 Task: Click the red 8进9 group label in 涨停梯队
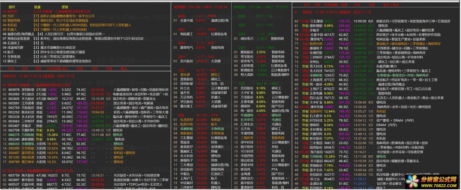pos(181,16)
